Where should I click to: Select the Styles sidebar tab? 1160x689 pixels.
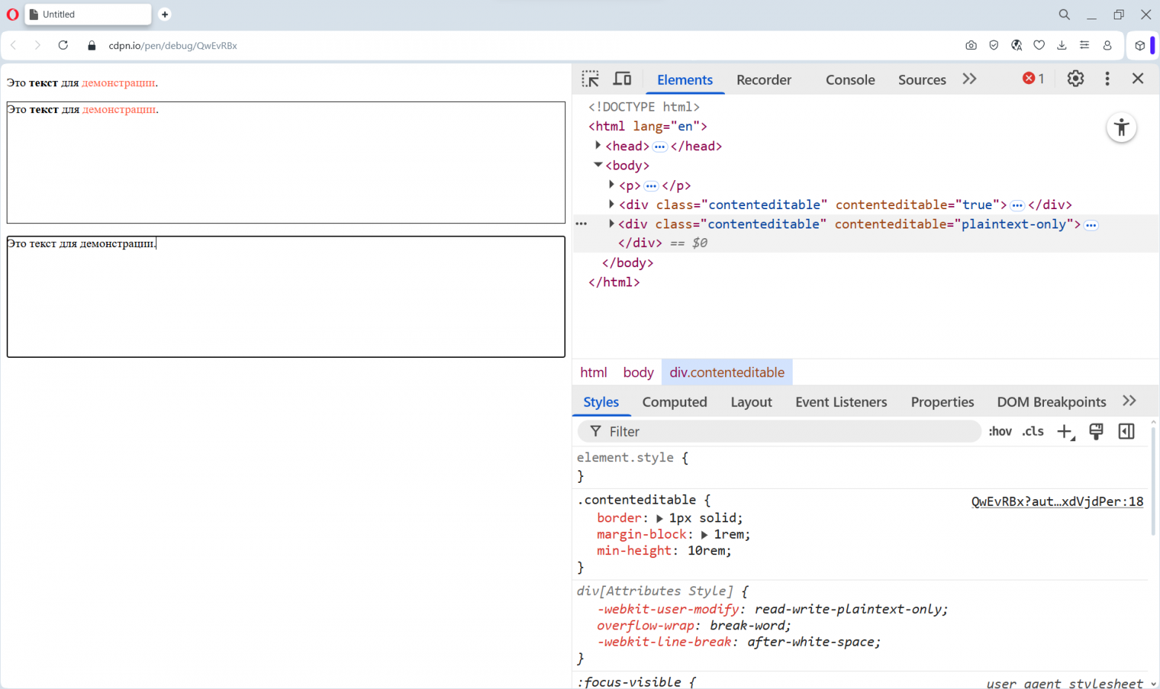[x=601, y=402]
